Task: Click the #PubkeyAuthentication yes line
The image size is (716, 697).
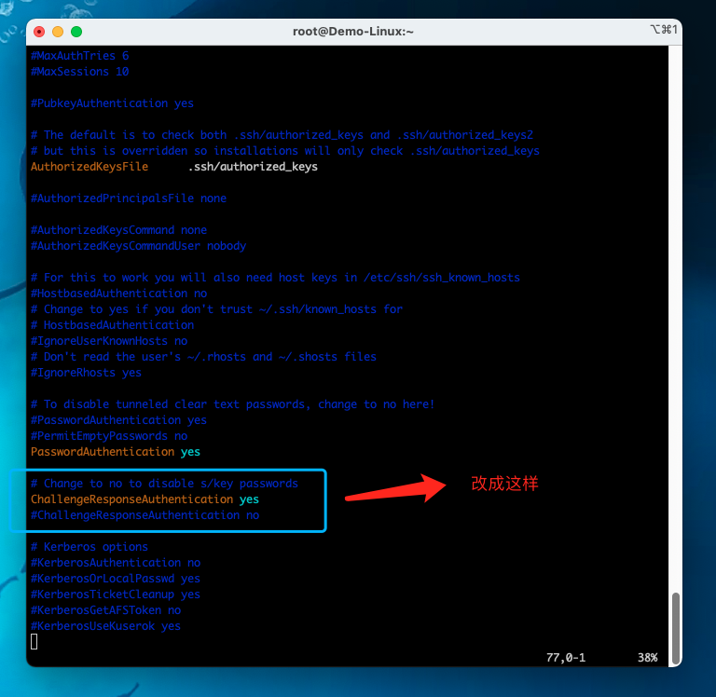Action: coord(112,103)
